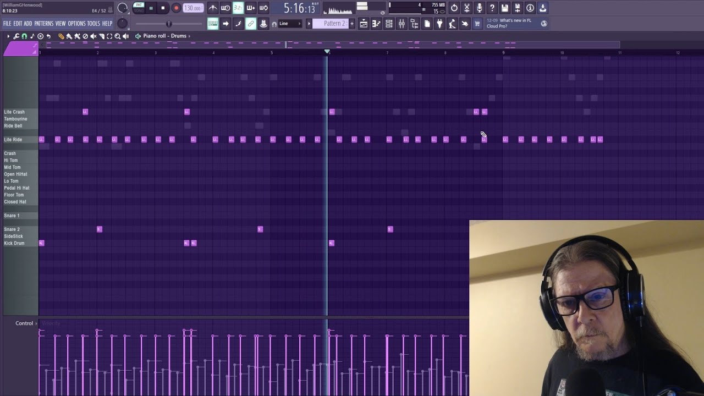Open the Line snap dropdown
Image resolution: width=704 pixels, height=396 pixels.
pos(289,24)
